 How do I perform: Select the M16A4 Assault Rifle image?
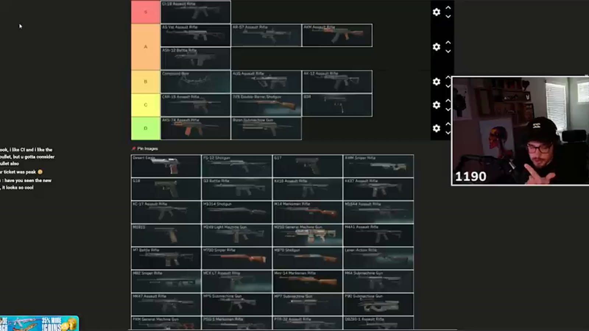point(378,212)
